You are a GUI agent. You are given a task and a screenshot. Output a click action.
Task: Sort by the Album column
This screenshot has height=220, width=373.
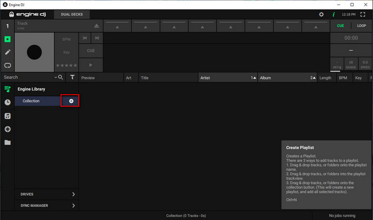pos(287,78)
